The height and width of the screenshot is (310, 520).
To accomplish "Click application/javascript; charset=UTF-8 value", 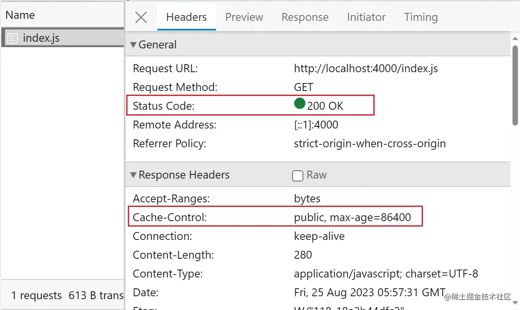I will 386,274.
